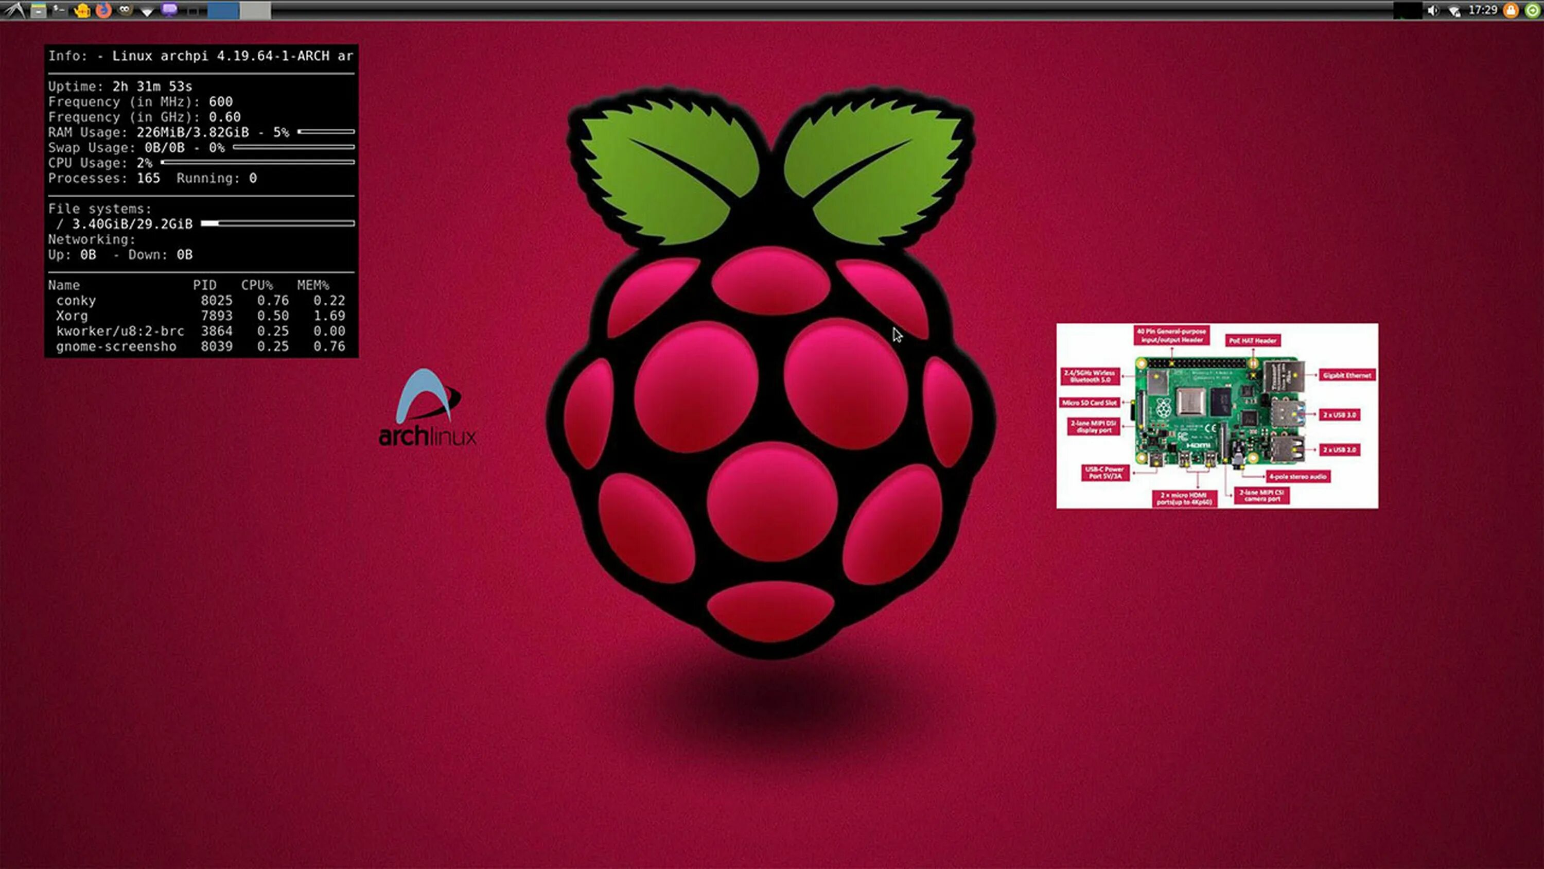Click the RAM Usage progress bar

point(326,131)
